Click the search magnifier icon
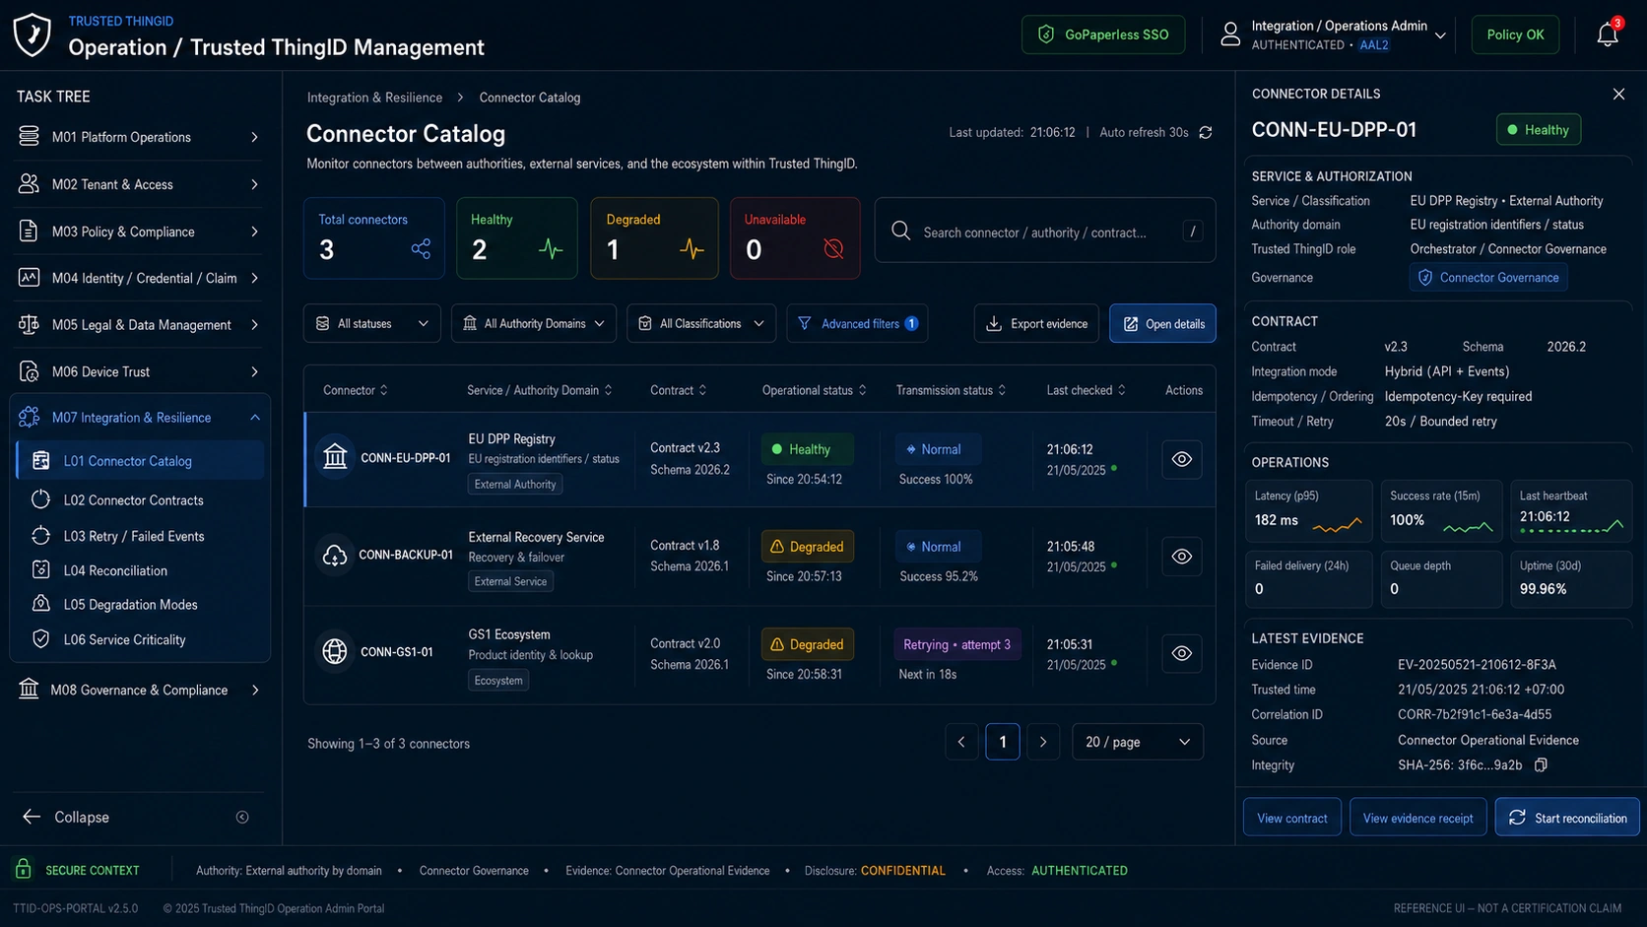1647x927 pixels. pos(900,232)
